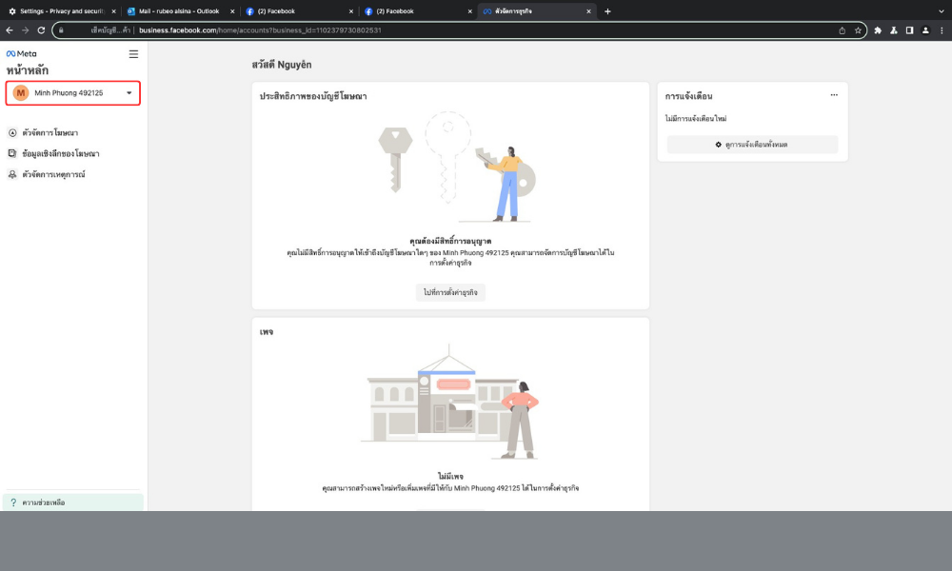Click ไปที่การตั้งค่าธุรกิจ button
The width and height of the screenshot is (952, 571).
pos(450,292)
